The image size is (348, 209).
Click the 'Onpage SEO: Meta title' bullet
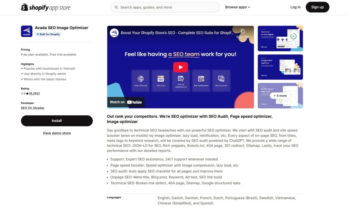tap(166, 177)
